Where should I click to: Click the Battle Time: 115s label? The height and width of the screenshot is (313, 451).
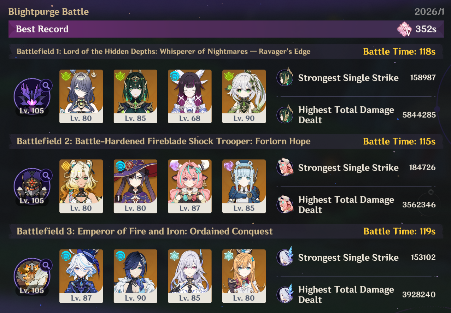point(399,142)
